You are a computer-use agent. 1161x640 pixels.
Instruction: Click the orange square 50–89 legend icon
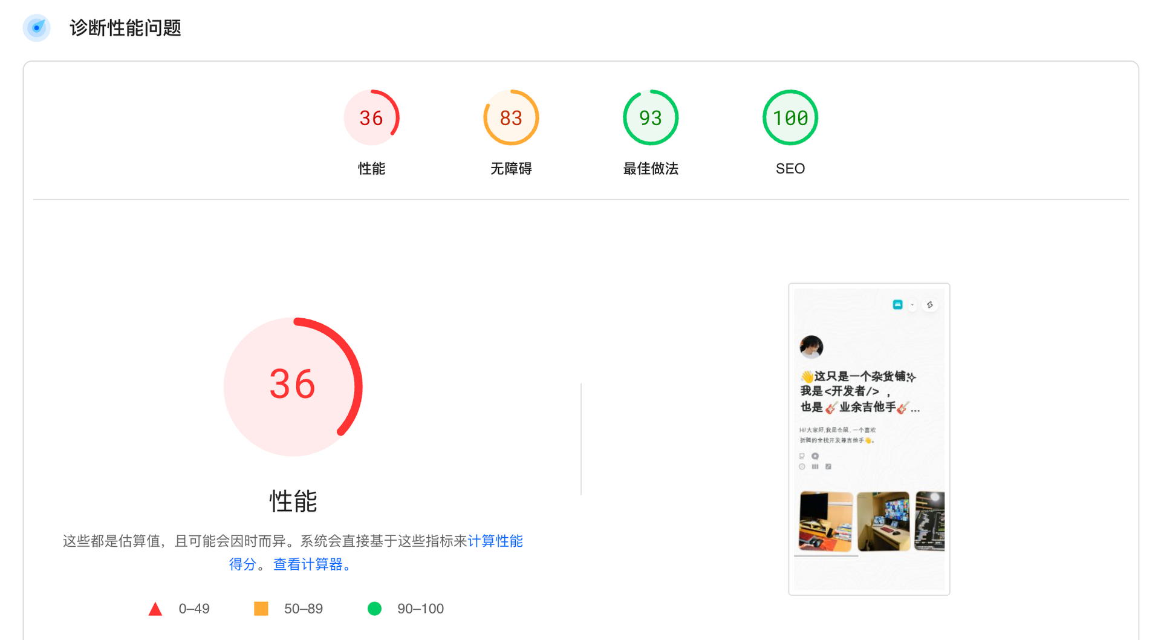point(261,609)
